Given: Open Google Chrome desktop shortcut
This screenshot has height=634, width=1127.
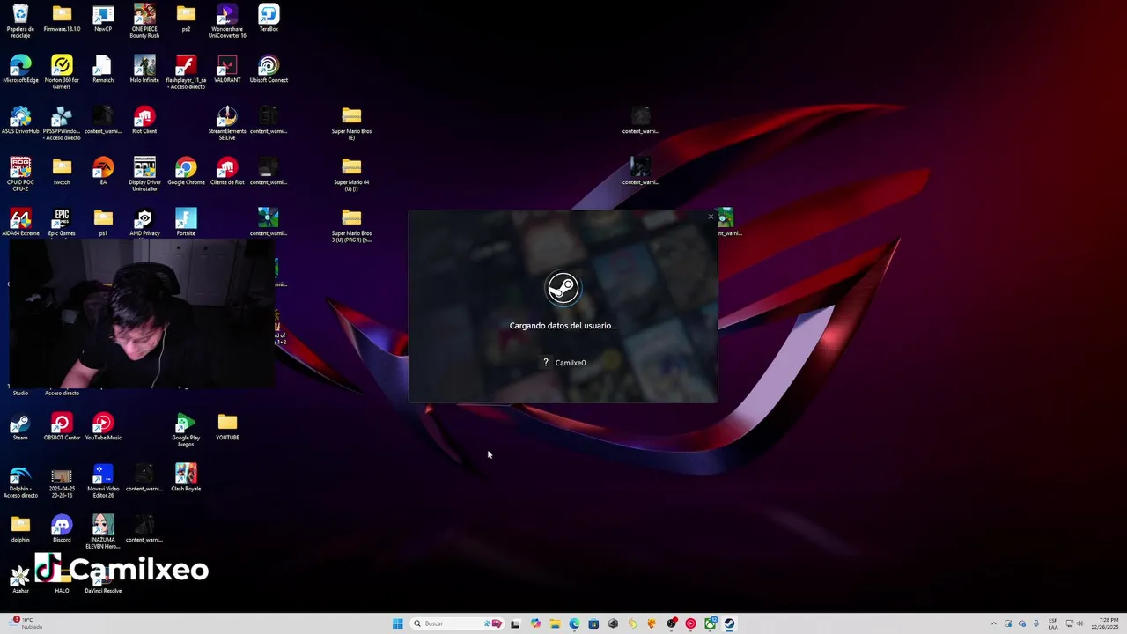Looking at the screenshot, I should [x=186, y=173].
